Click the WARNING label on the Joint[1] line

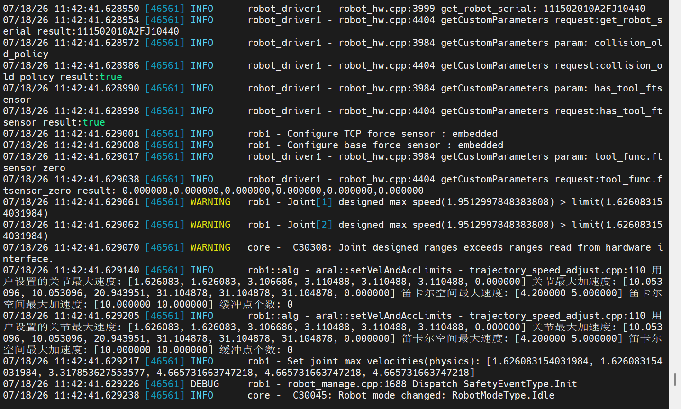210,202
